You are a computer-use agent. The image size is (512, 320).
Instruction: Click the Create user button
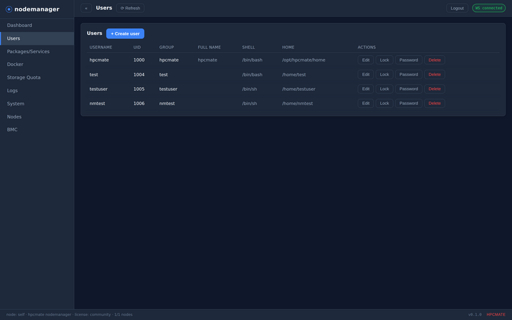click(x=125, y=34)
